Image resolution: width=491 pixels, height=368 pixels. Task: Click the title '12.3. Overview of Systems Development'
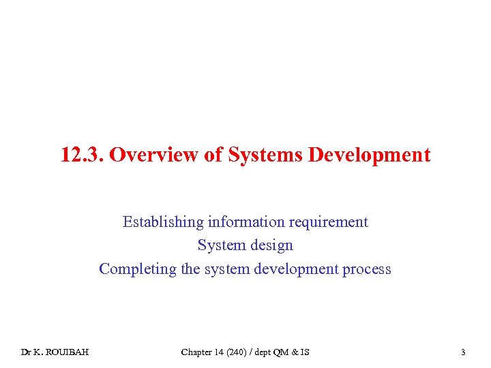tap(245, 155)
